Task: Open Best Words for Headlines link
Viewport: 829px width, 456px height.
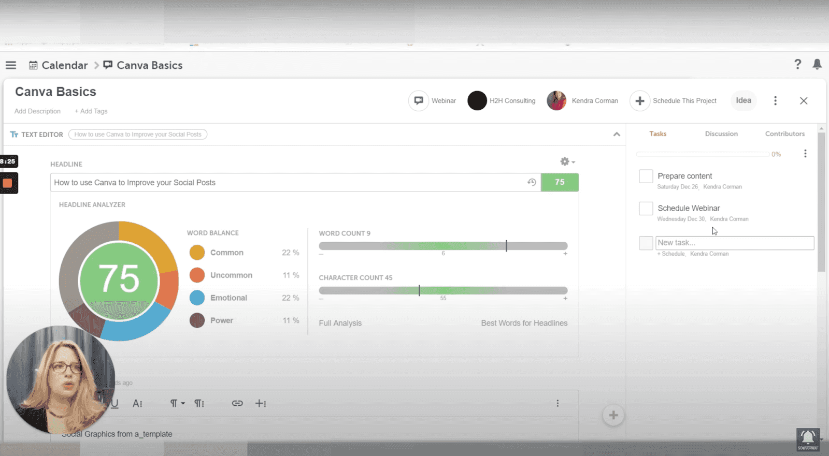Action: [x=524, y=323]
